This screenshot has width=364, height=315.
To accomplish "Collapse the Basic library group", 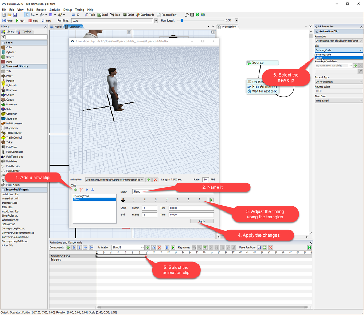I will 3,43.
